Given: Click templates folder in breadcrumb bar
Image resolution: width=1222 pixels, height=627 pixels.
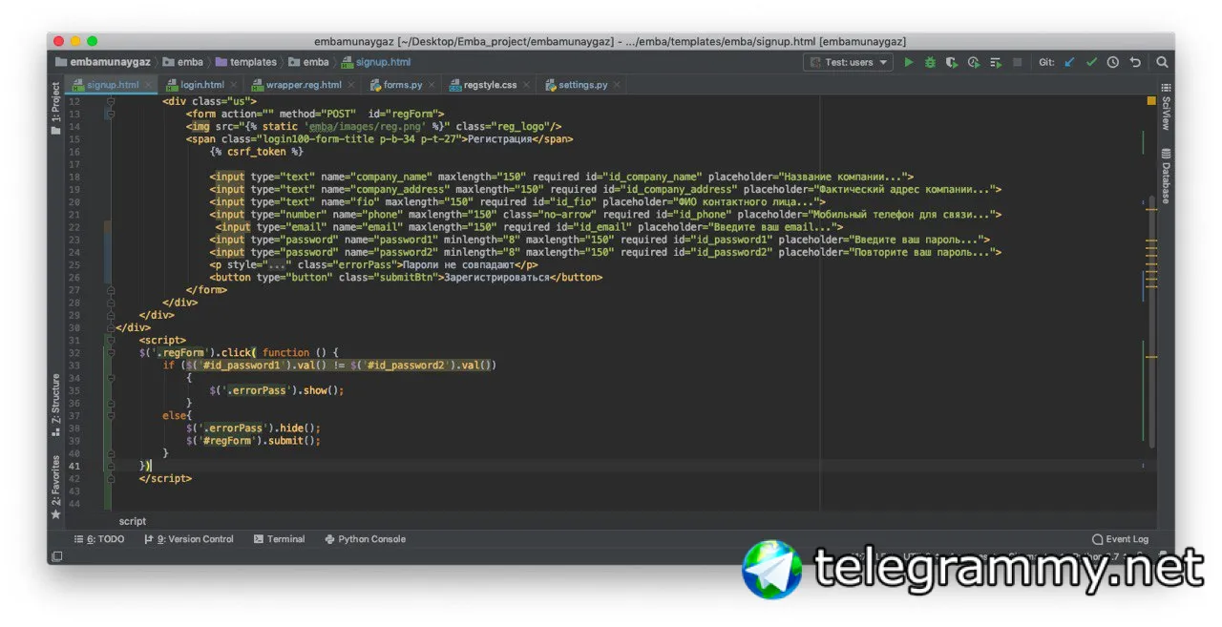Looking at the screenshot, I should (245, 62).
